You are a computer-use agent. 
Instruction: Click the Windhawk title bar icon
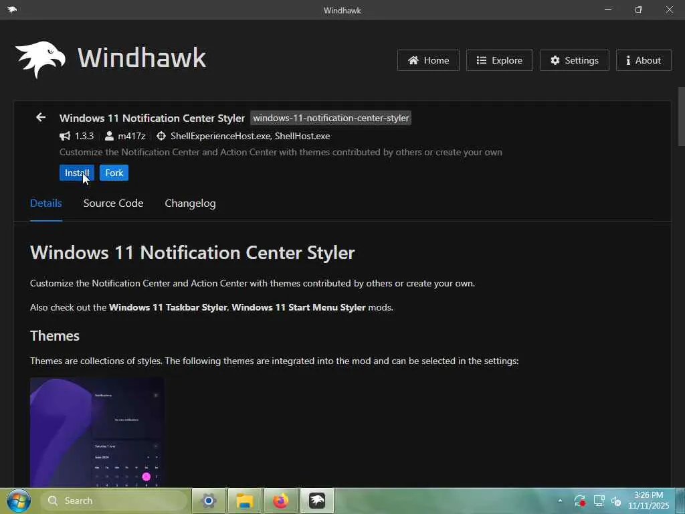point(12,9)
